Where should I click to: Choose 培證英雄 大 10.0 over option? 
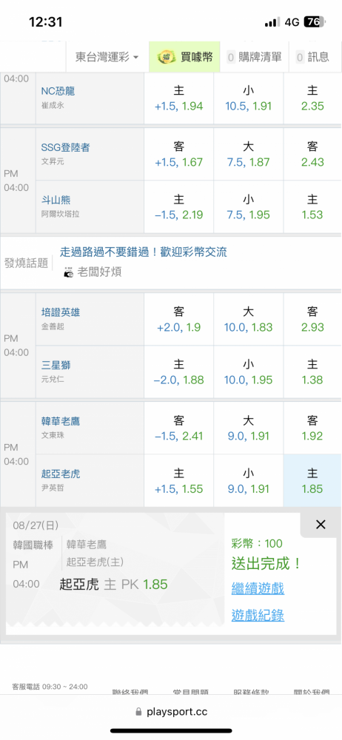249,319
